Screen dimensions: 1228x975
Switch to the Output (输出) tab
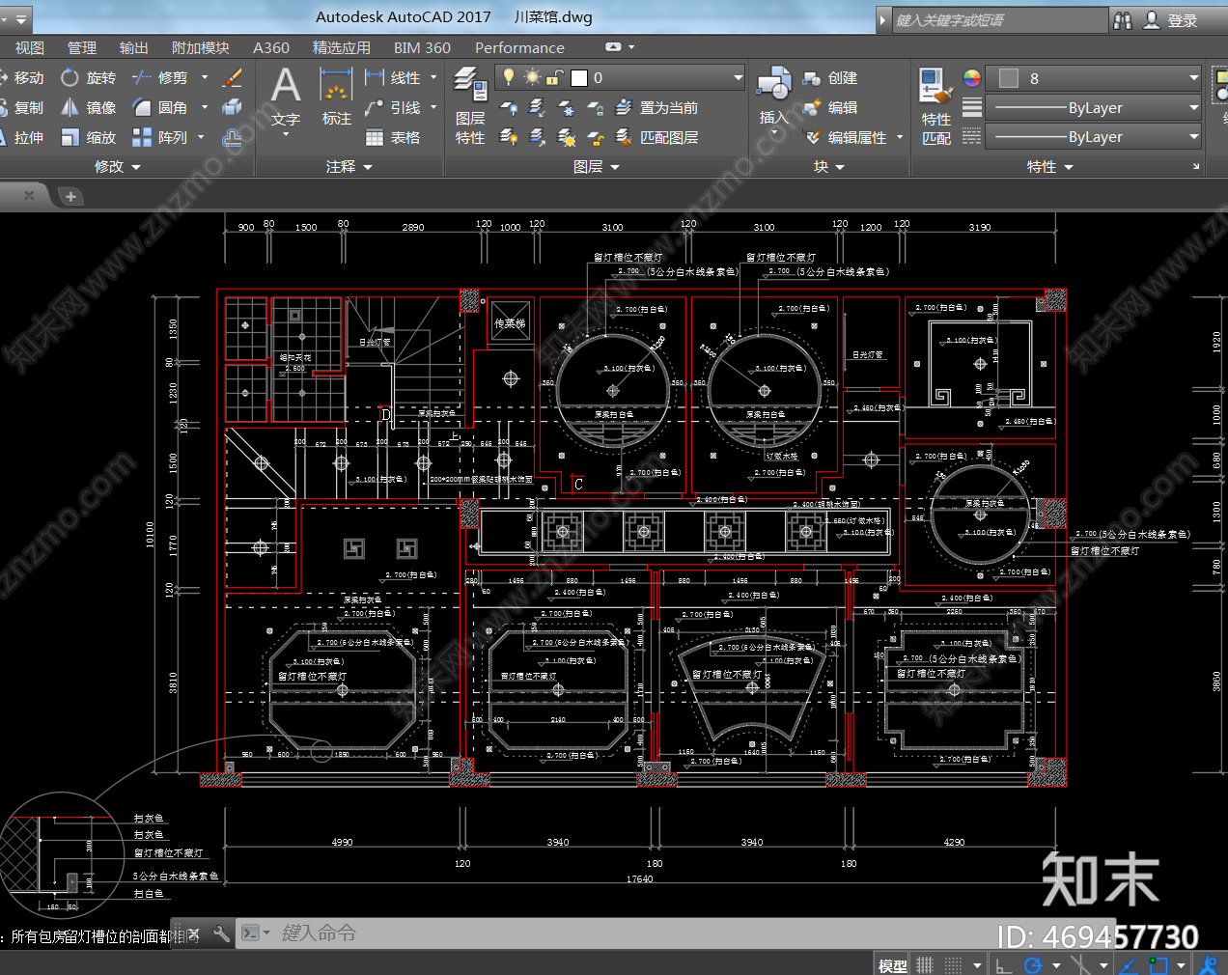134,48
